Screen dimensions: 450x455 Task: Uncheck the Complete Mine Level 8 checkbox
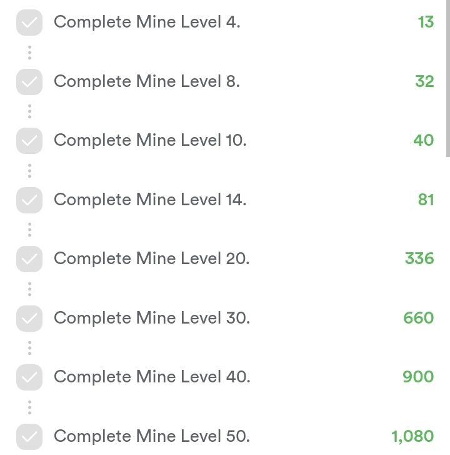click(x=29, y=81)
